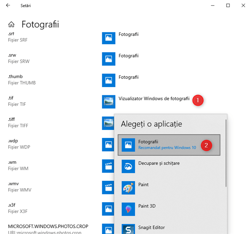The height and width of the screenshot is (234, 251).
Task: Maximize the Setări window
Action: click(228, 5)
